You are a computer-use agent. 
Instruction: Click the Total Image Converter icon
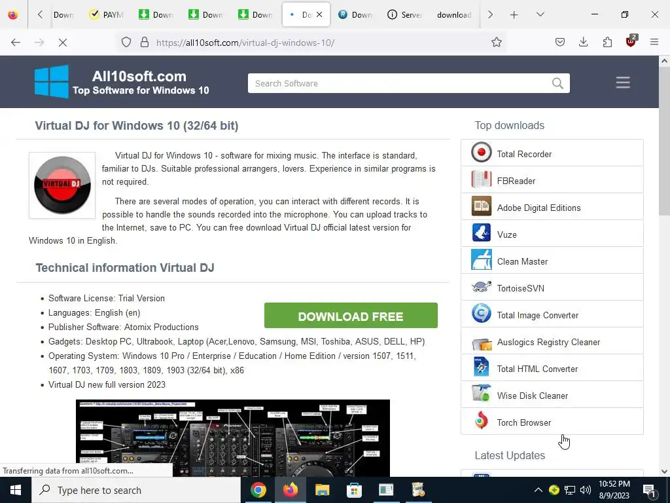481,314
